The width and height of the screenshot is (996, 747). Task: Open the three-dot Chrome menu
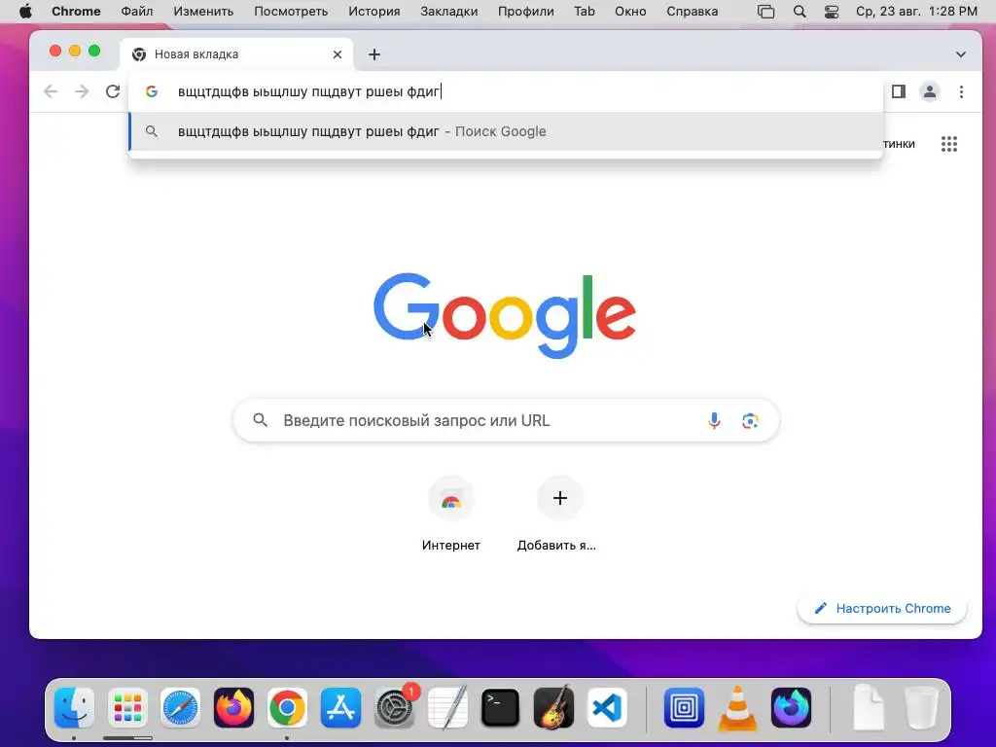[961, 91]
